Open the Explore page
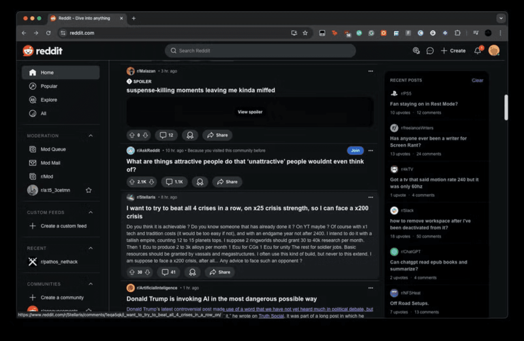 [x=61, y=100]
